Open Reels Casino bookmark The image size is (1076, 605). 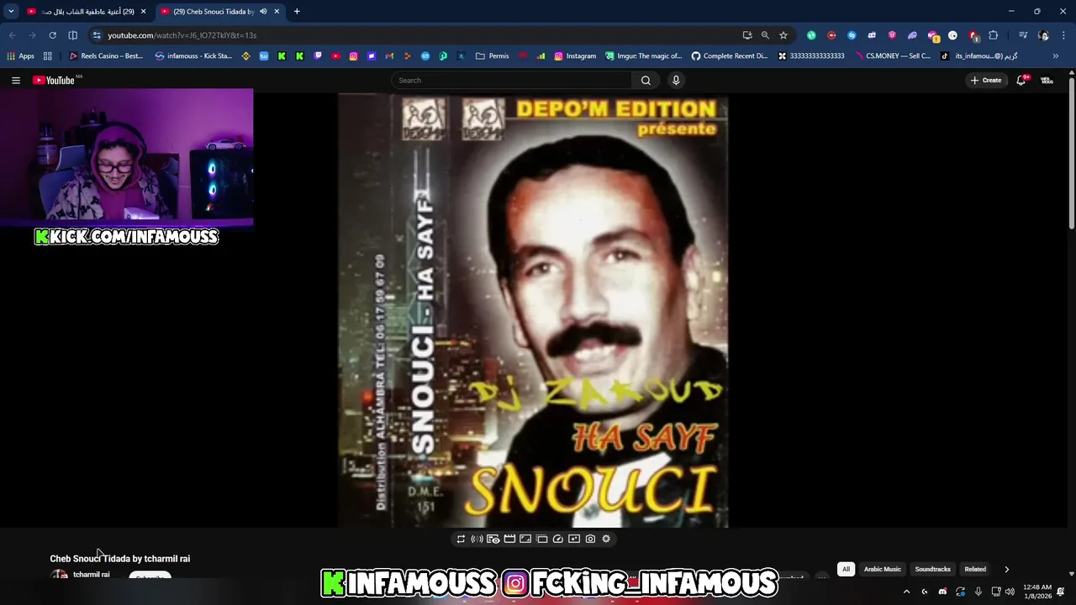pos(106,56)
